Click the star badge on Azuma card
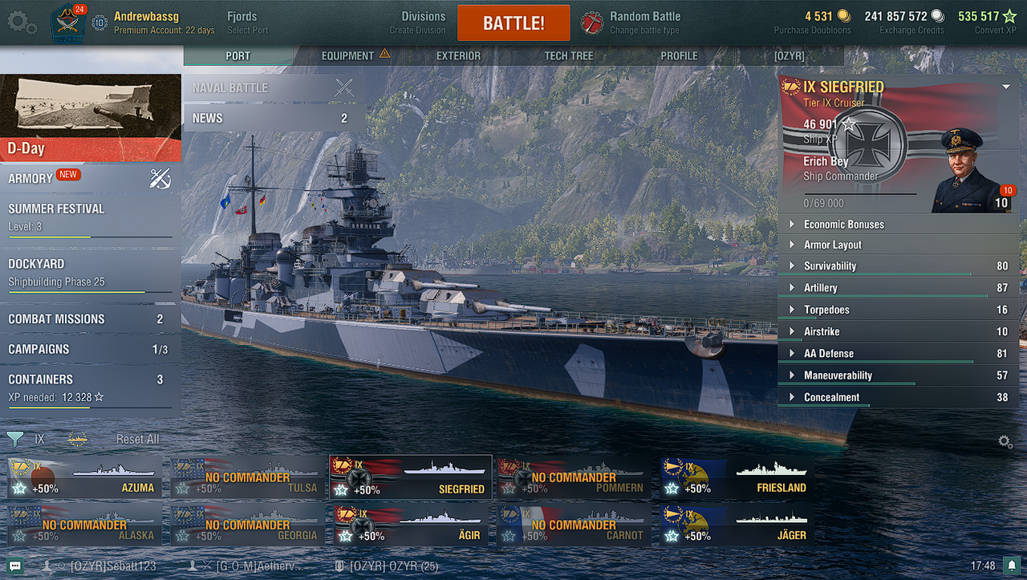The width and height of the screenshot is (1027, 580). [x=19, y=489]
